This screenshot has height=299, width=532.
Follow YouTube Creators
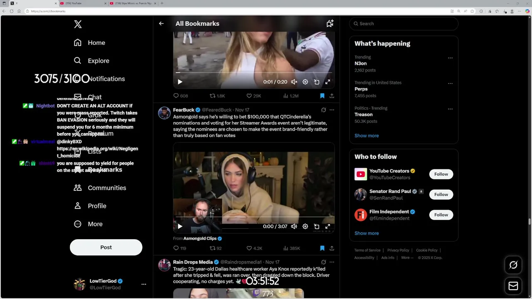(x=441, y=174)
